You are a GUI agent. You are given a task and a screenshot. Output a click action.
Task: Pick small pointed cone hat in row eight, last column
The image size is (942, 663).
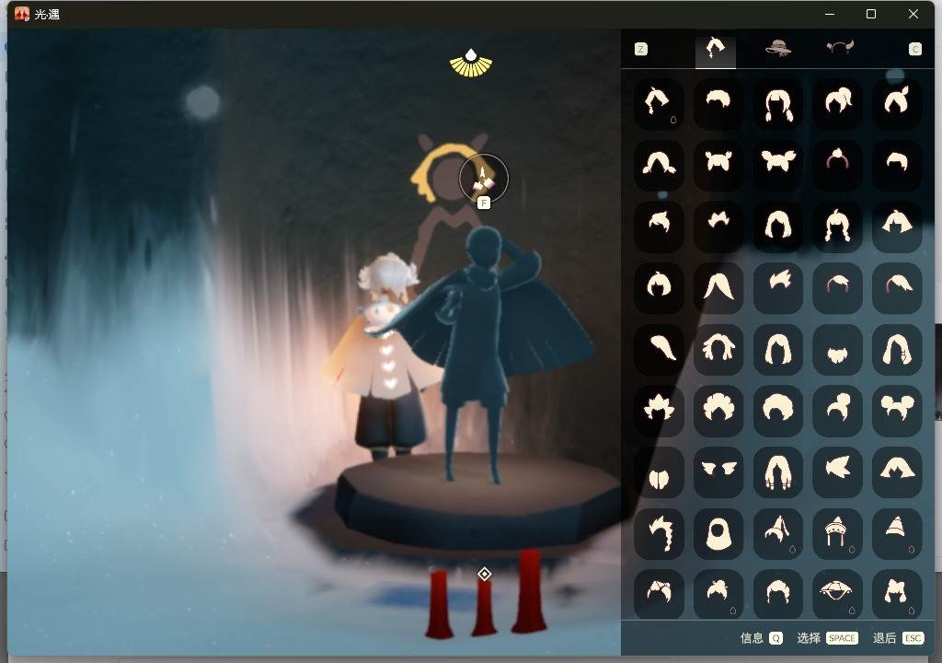897,534
